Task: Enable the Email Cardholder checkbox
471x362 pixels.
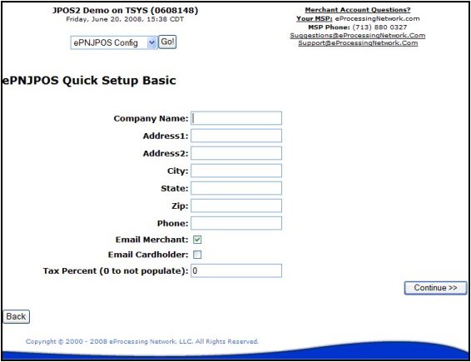Action: point(197,255)
